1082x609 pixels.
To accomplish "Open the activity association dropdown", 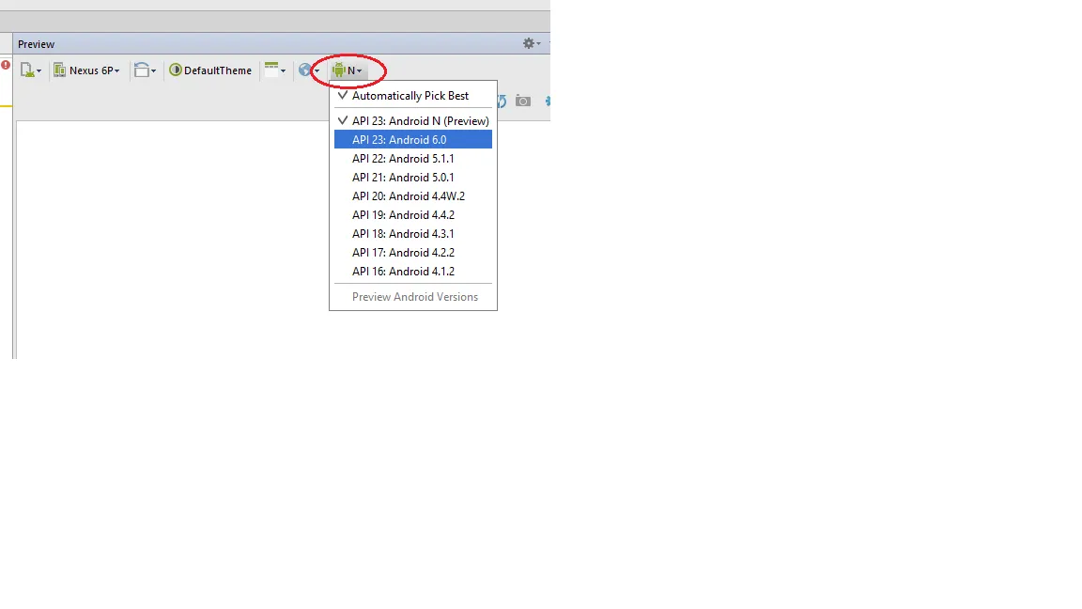I will point(275,70).
